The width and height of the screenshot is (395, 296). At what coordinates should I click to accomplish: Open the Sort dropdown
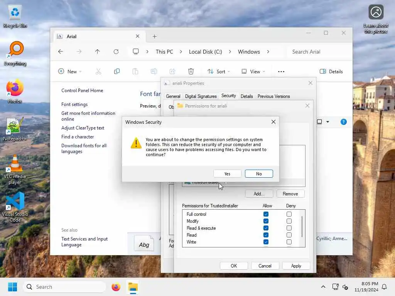pos(219,71)
